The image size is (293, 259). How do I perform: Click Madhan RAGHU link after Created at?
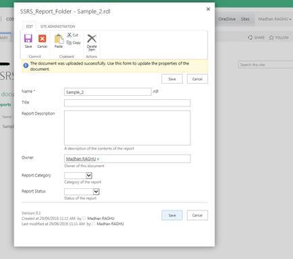(101, 219)
